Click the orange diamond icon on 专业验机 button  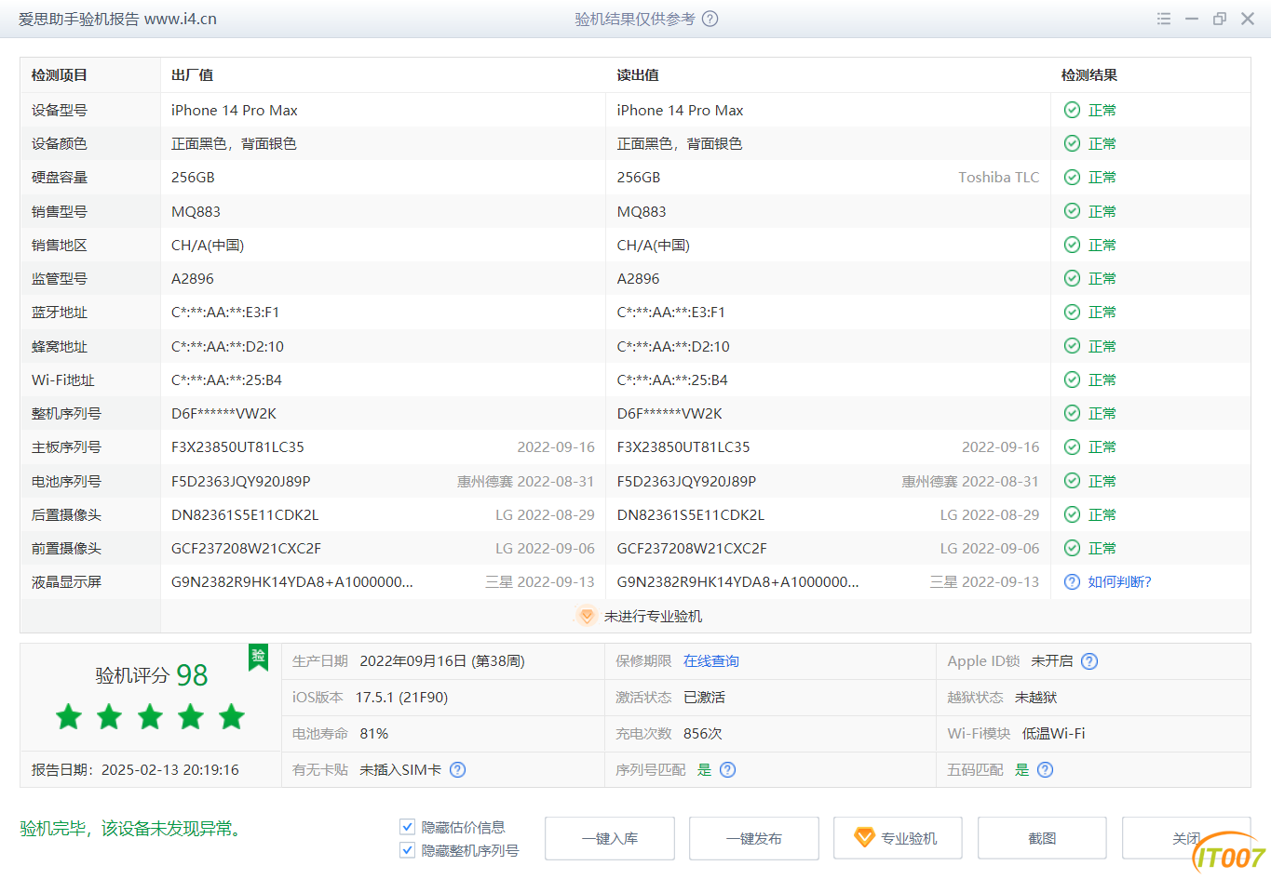tap(864, 838)
